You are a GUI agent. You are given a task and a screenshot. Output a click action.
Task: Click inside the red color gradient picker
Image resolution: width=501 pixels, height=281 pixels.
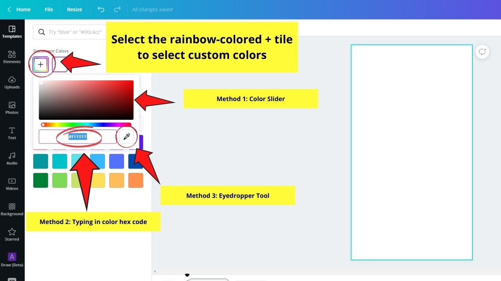click(x=86, y=100)
